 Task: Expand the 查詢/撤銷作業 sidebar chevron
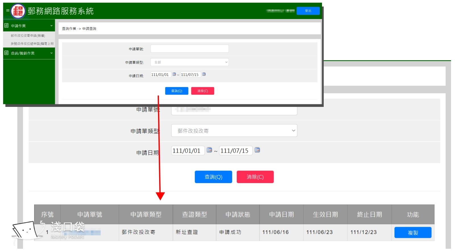point(51,53)
